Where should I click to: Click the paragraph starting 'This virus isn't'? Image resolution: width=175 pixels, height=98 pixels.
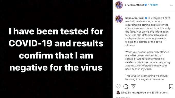[146, 77]
